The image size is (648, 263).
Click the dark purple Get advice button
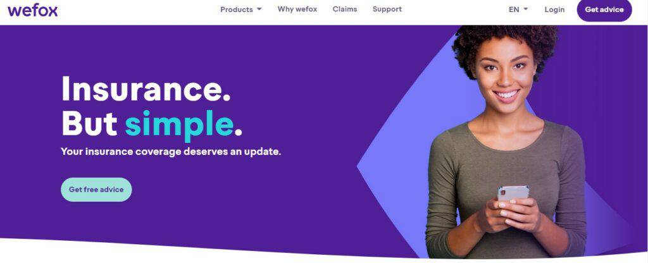604,9
